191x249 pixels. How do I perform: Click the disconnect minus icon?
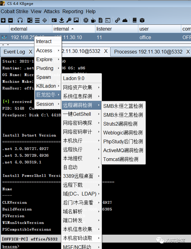click(10, 20)
